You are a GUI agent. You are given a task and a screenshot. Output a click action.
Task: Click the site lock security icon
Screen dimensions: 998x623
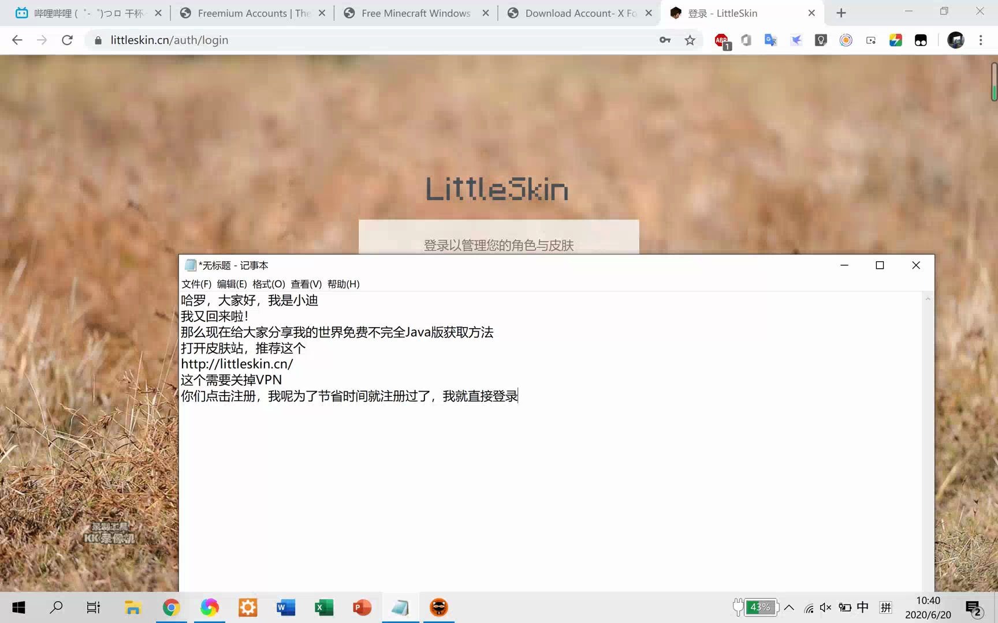98,40
